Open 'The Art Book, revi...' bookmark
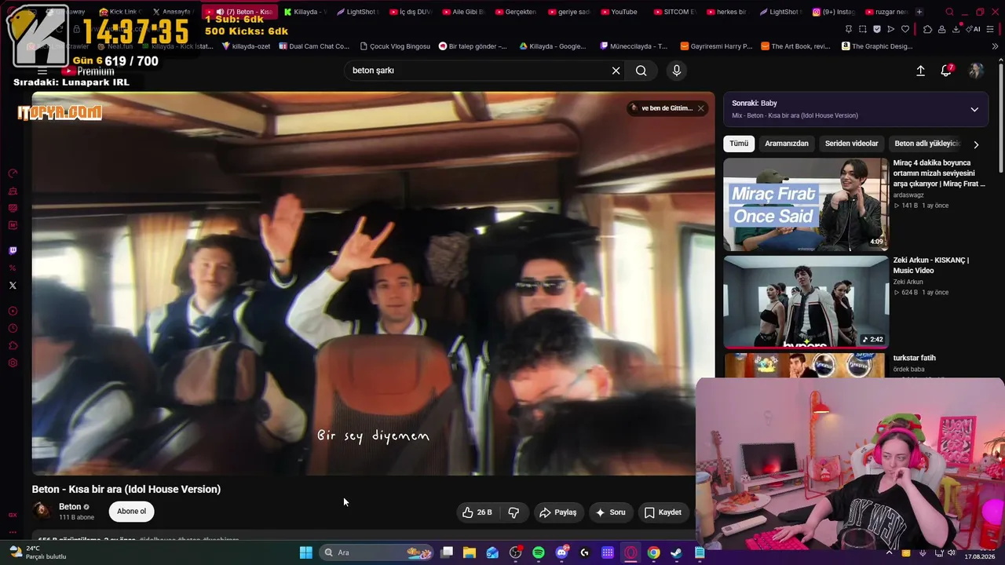 pyautogui.click(x=795, y=46)
